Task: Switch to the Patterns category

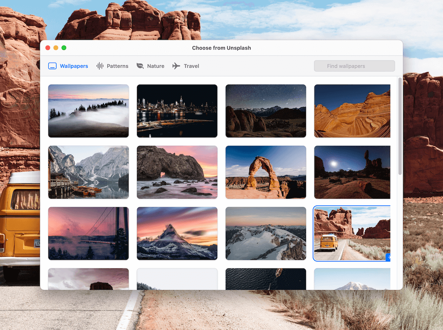Action: pos(117,66)
